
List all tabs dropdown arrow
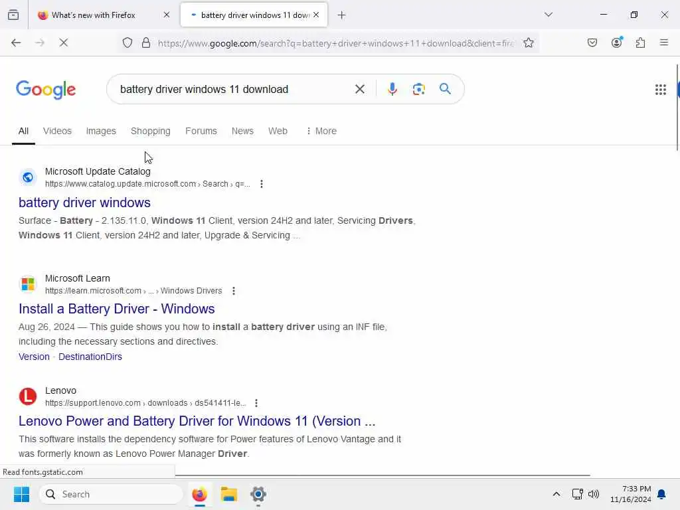coord(548,15)
